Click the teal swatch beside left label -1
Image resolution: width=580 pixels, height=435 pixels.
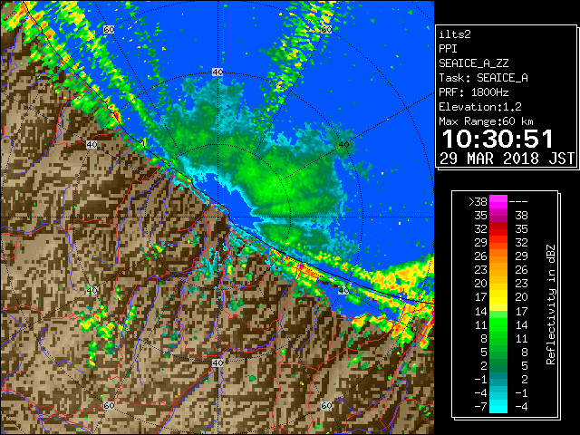point(498,379)
